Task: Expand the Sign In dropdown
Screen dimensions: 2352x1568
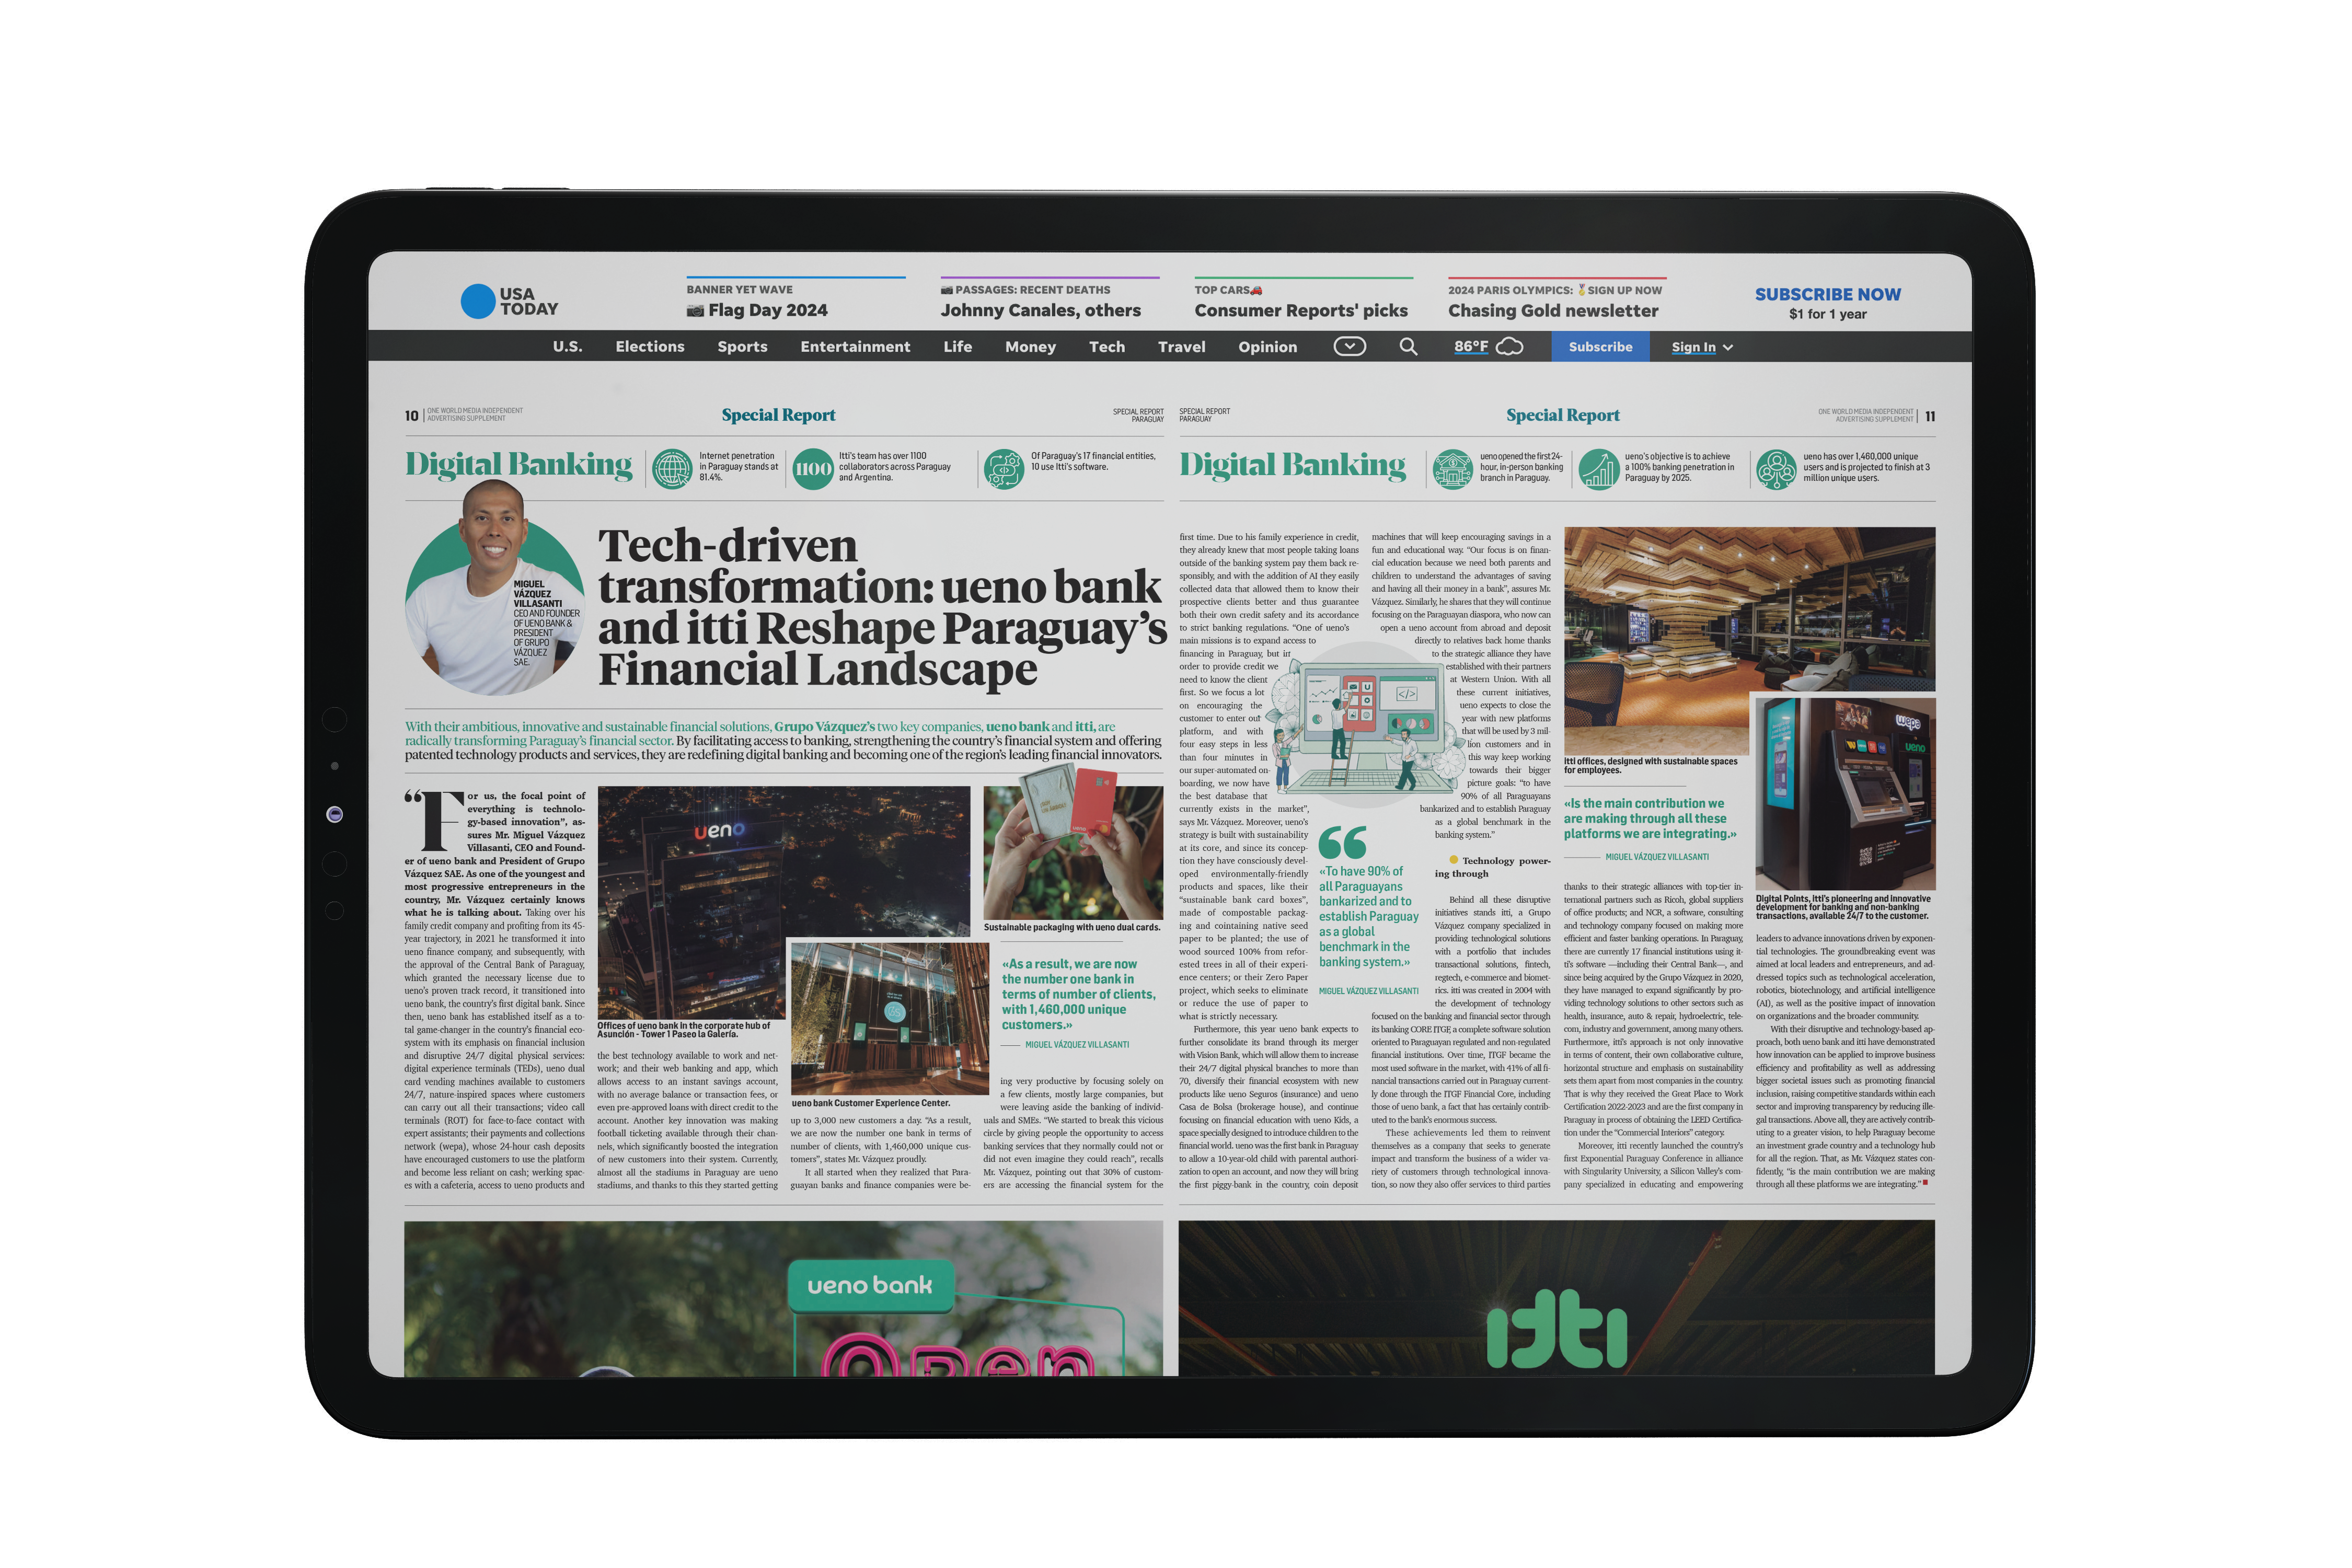Action: [x=1702, y=347]
